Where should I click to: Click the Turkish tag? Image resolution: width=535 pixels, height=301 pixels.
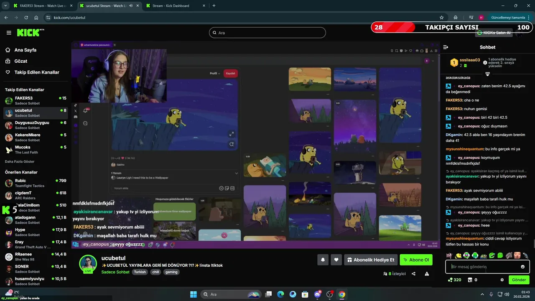tap(140, 272)
